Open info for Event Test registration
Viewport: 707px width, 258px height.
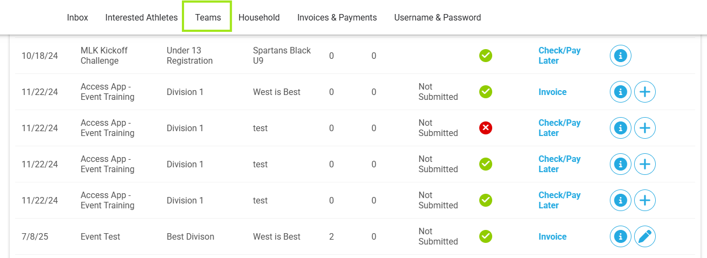620,236
